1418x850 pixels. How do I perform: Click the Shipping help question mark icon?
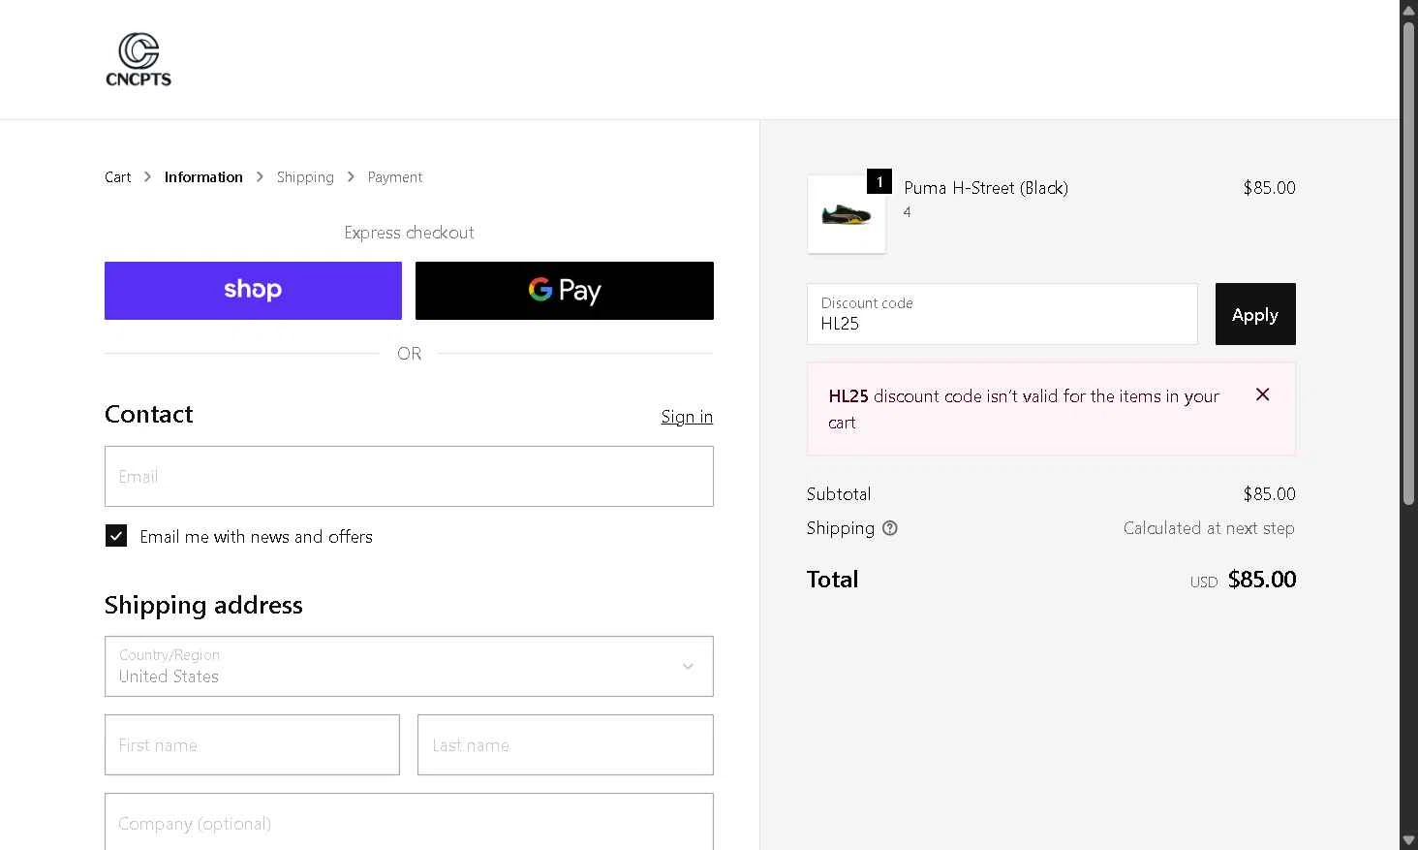890,528
